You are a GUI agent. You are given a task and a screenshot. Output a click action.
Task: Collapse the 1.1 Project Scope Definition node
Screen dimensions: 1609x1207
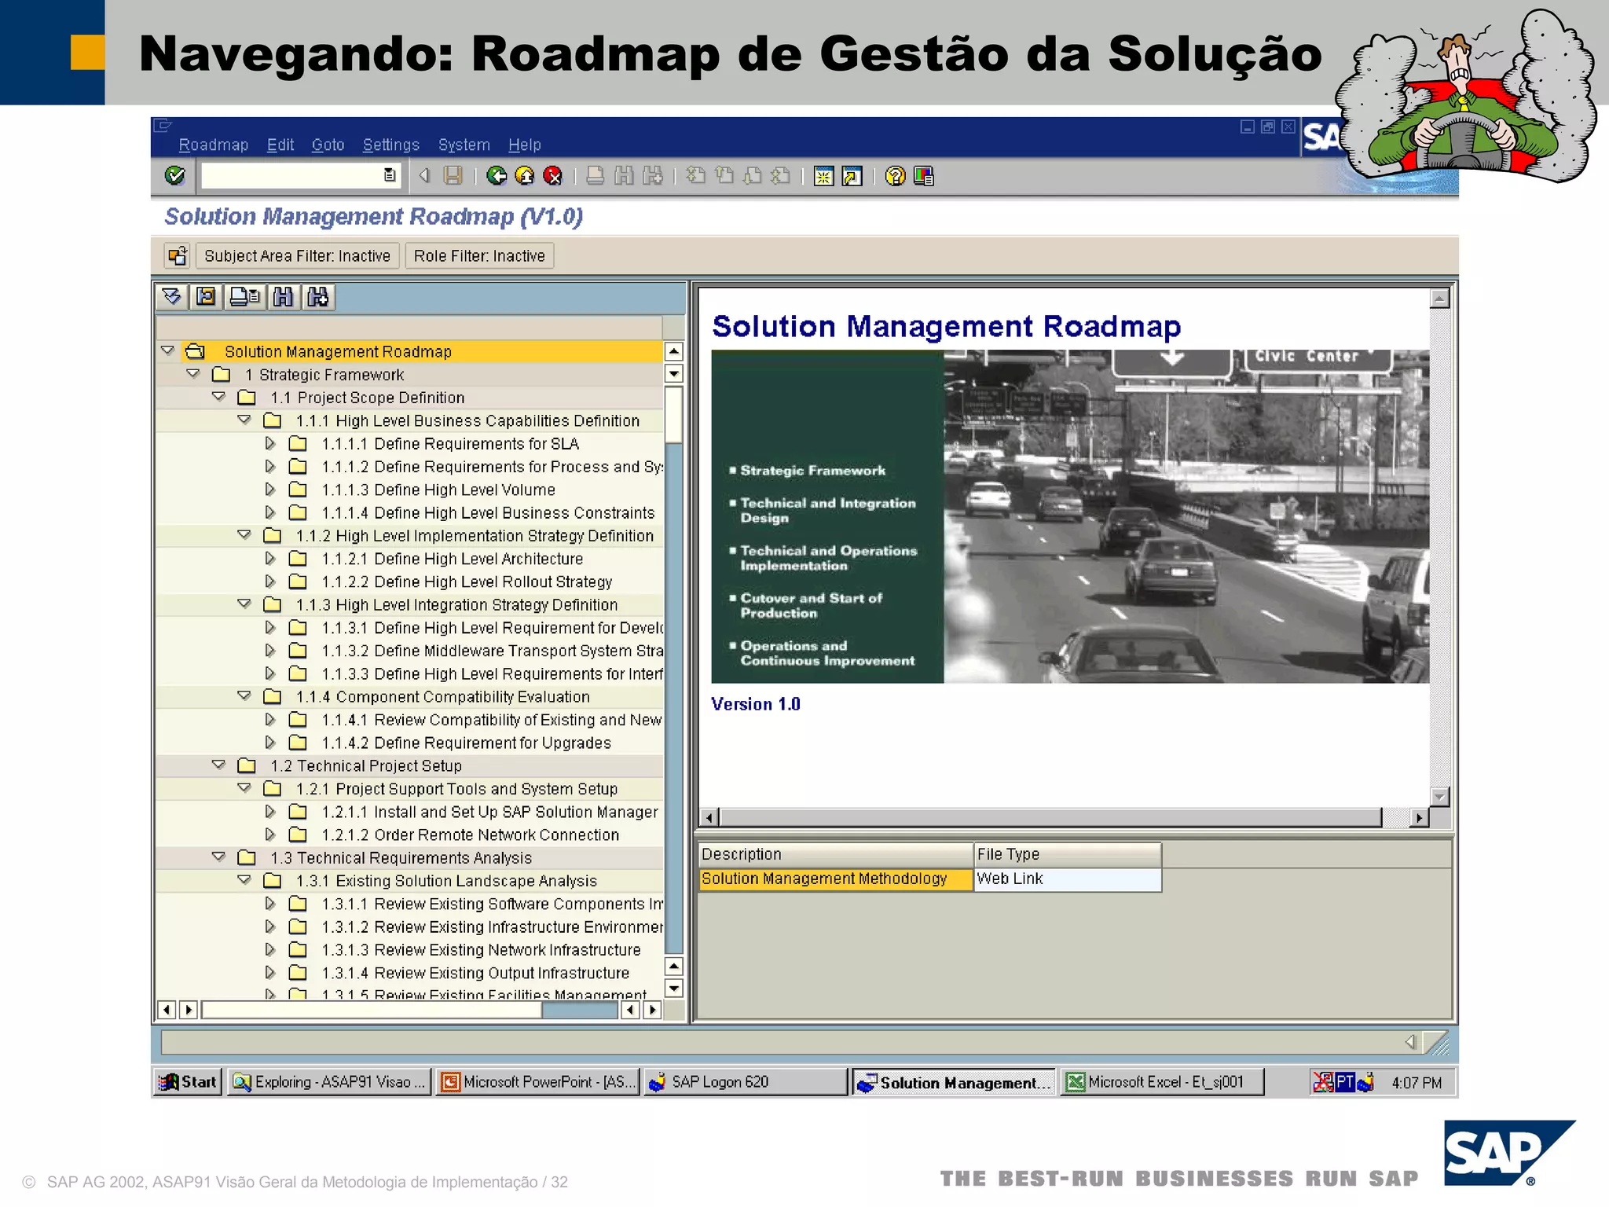(x=219, y=397)
